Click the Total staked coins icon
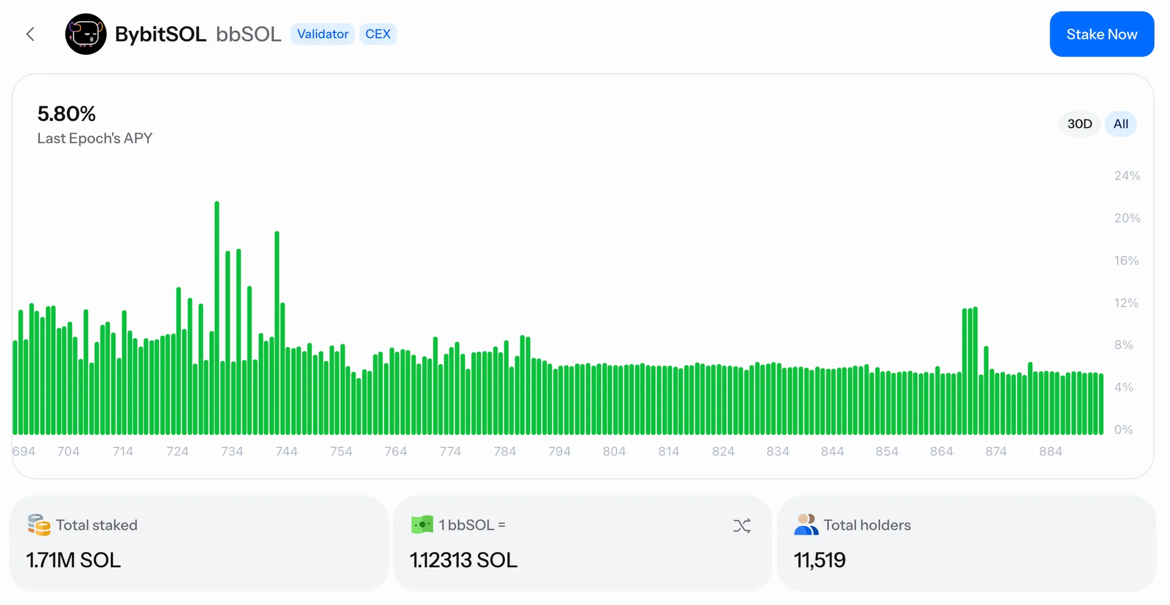This screenshot has height=605, width=1170. tap(39, 525)
